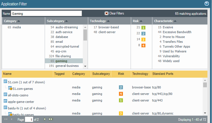Click the all-slots-casino application icon
Viewport: 212px width, 123px height.
click(5, 95)
